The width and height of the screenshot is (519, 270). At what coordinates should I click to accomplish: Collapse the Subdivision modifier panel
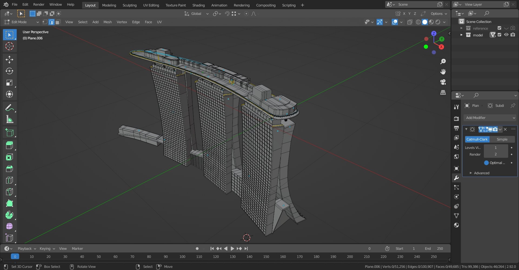click(x=466, y=129)
